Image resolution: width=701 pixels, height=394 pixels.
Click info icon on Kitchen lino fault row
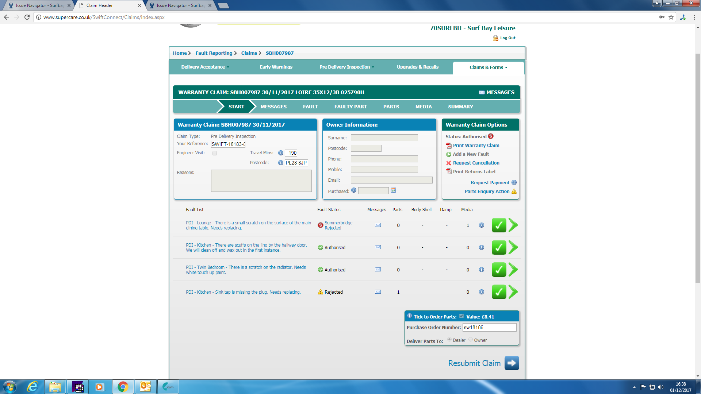482,248
